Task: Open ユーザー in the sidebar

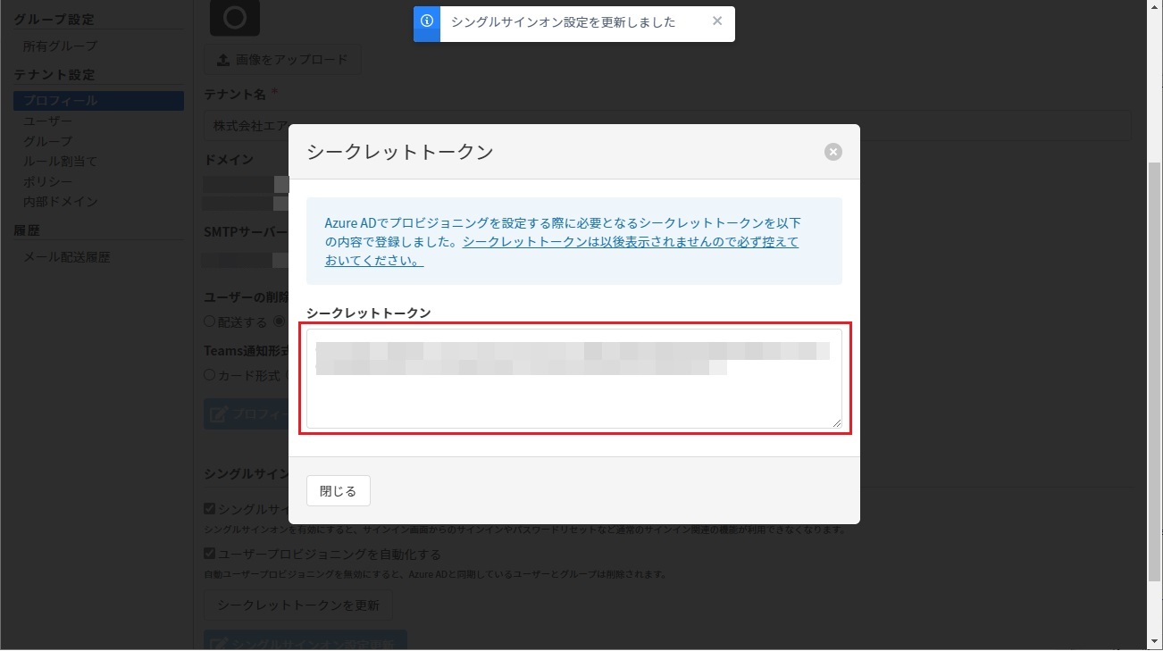Action: coord(47,121)
